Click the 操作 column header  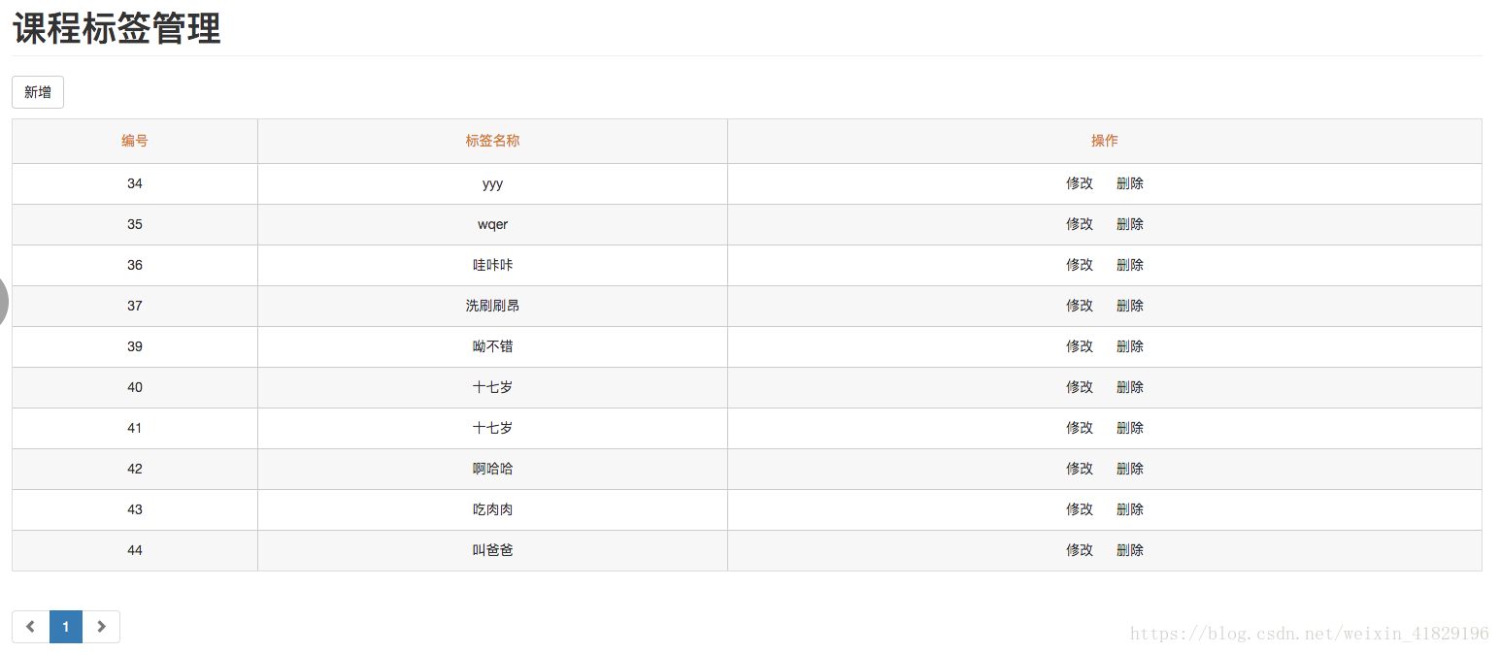pos(1105,141)
